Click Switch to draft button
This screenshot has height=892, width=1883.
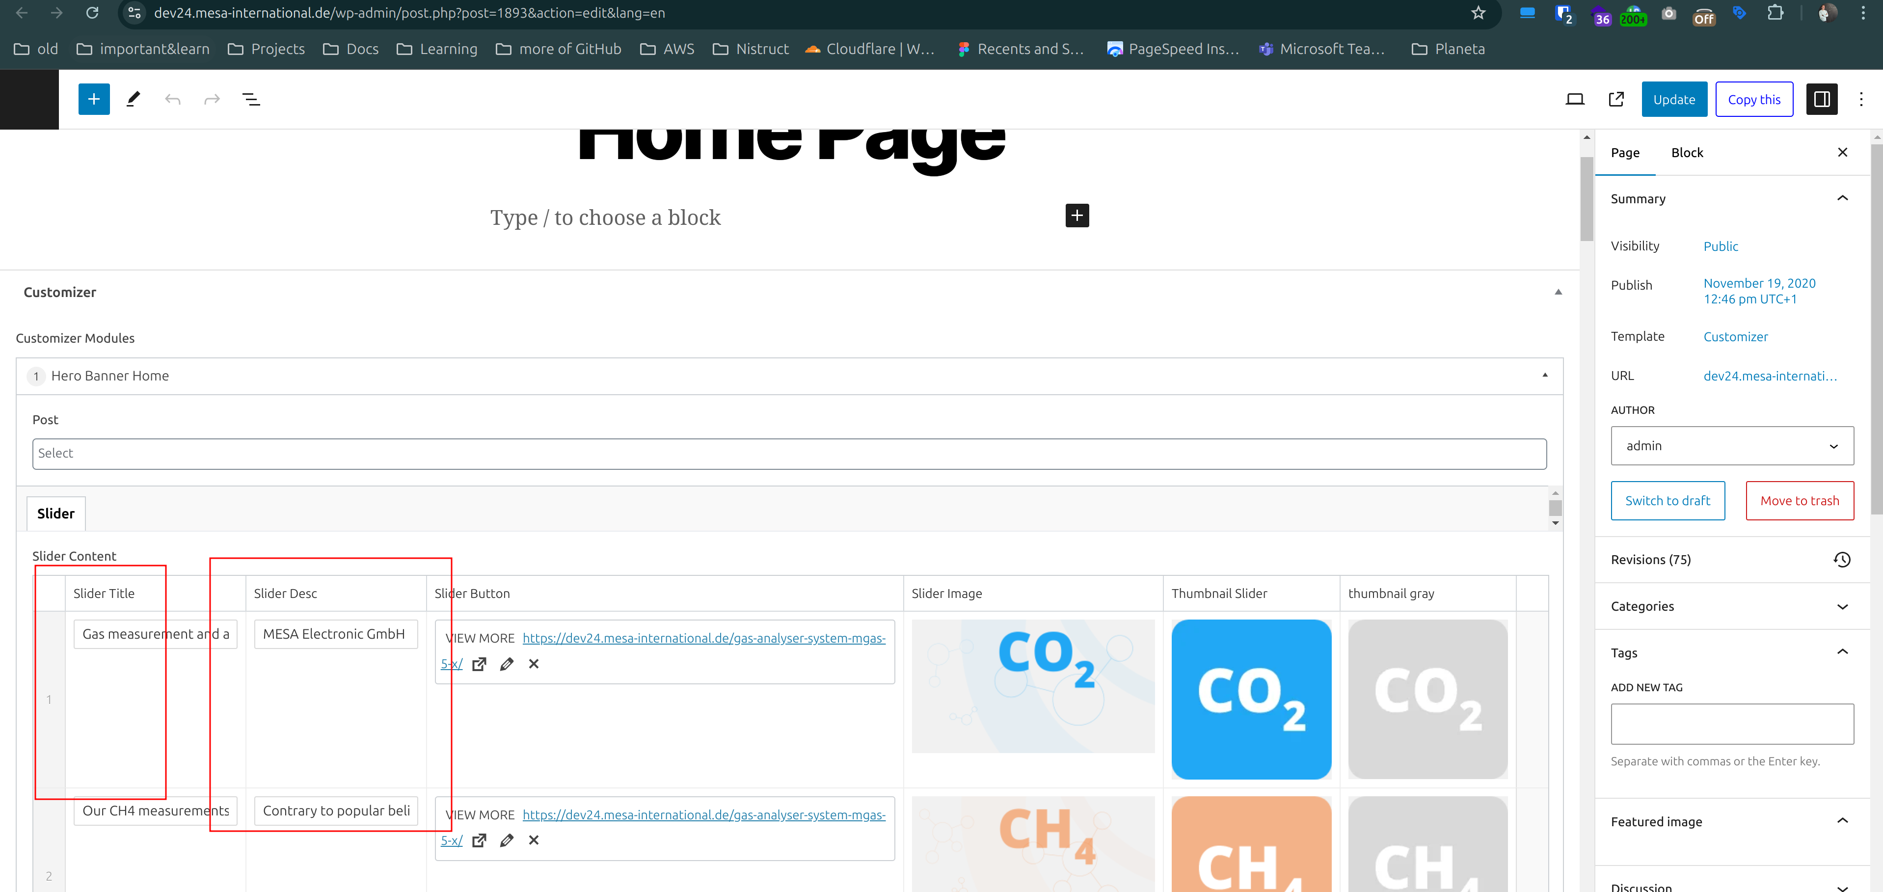pos(1668,501)
